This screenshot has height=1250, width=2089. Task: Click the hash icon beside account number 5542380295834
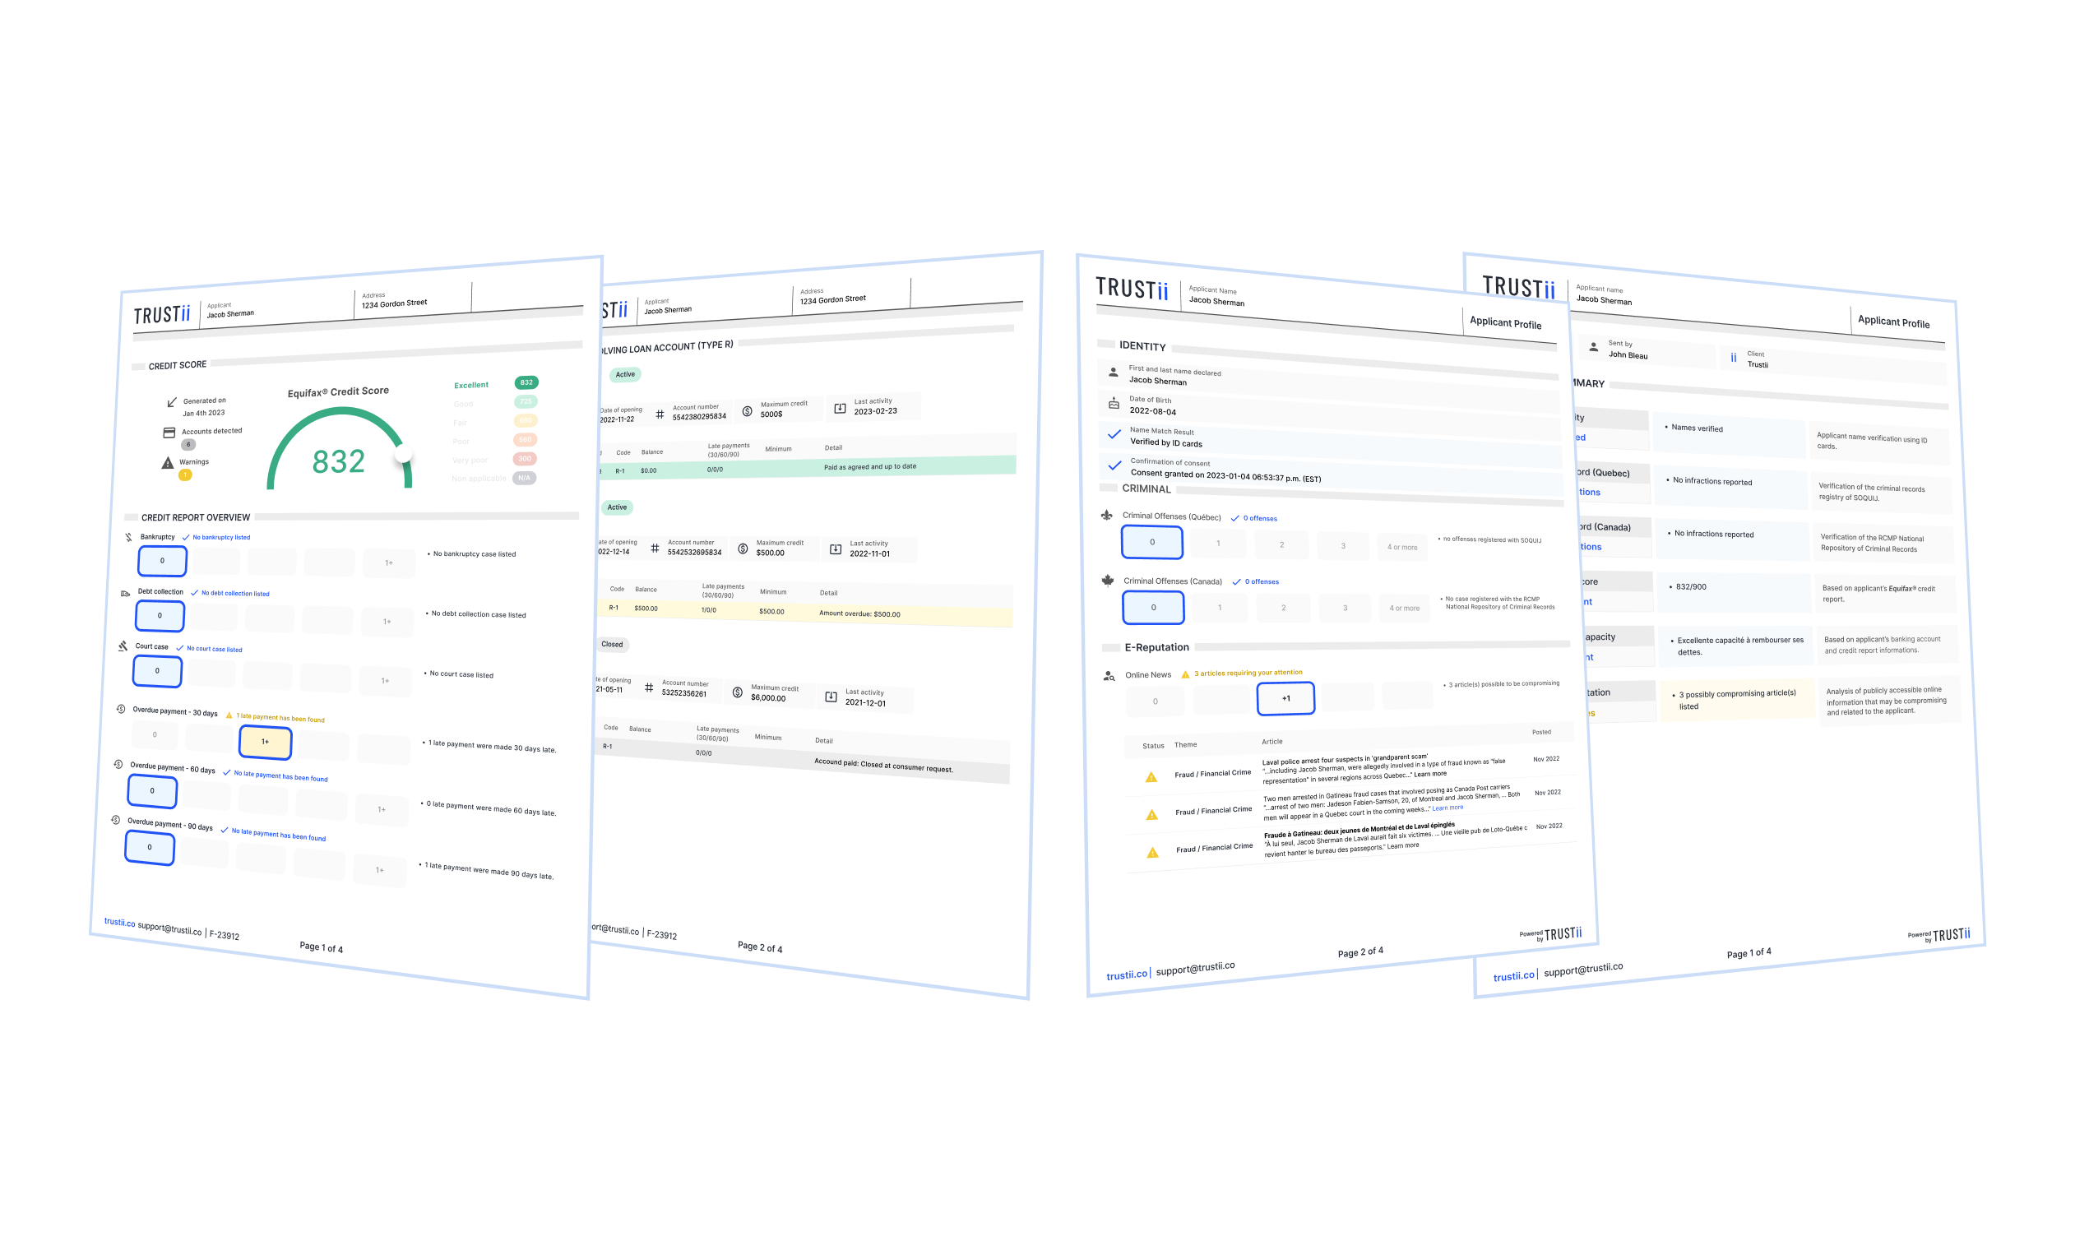[x=660, y=414]
